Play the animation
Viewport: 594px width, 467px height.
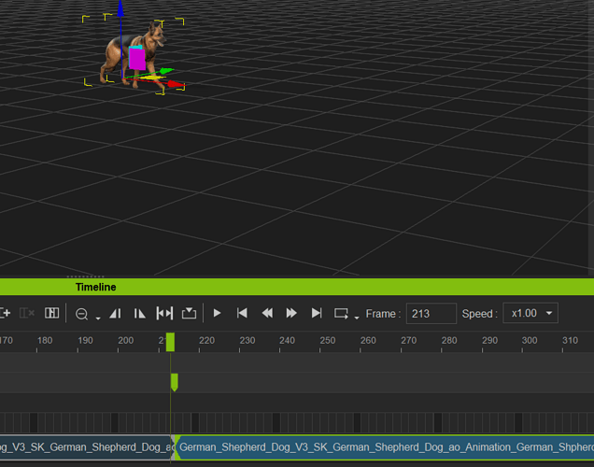217,313
